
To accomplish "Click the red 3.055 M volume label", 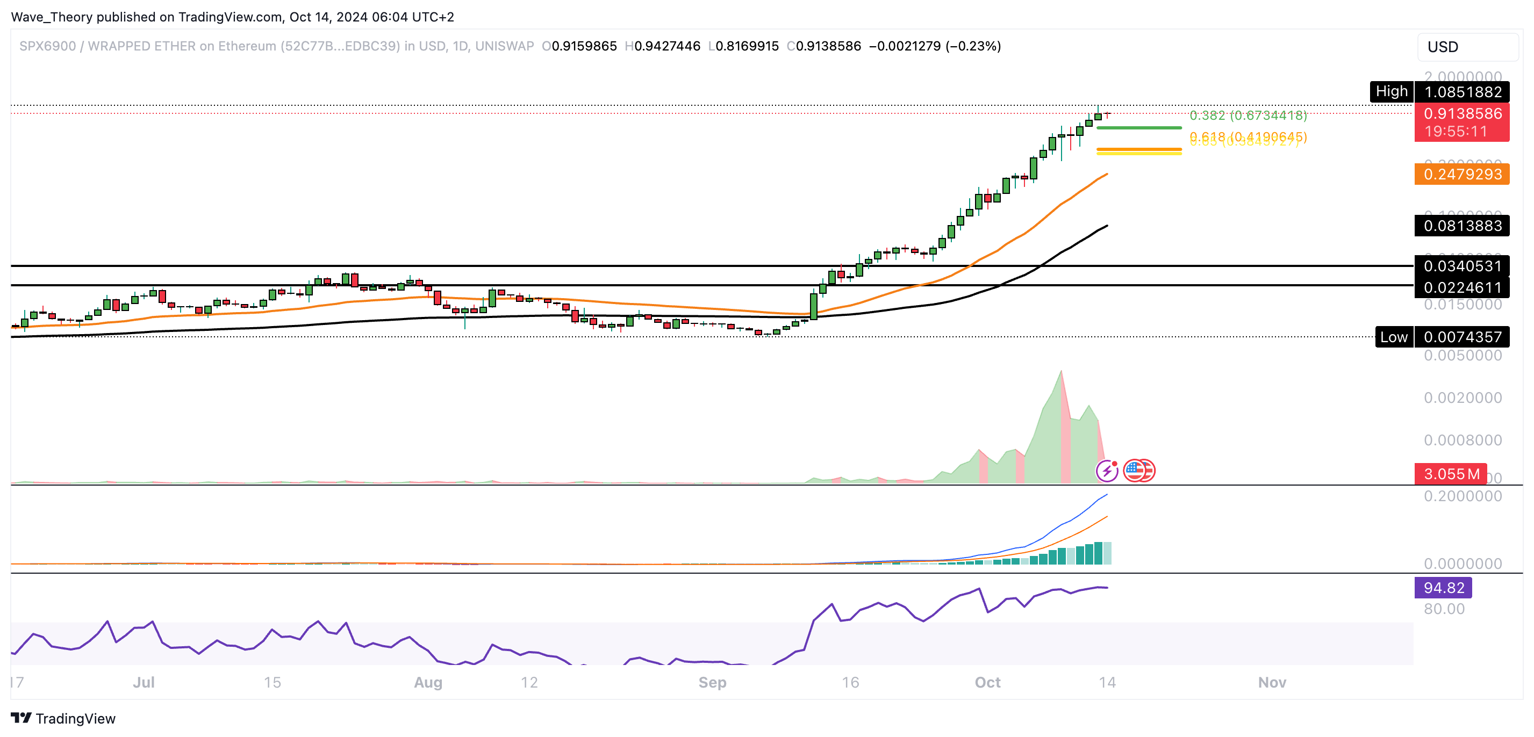I will point(1451,474).
